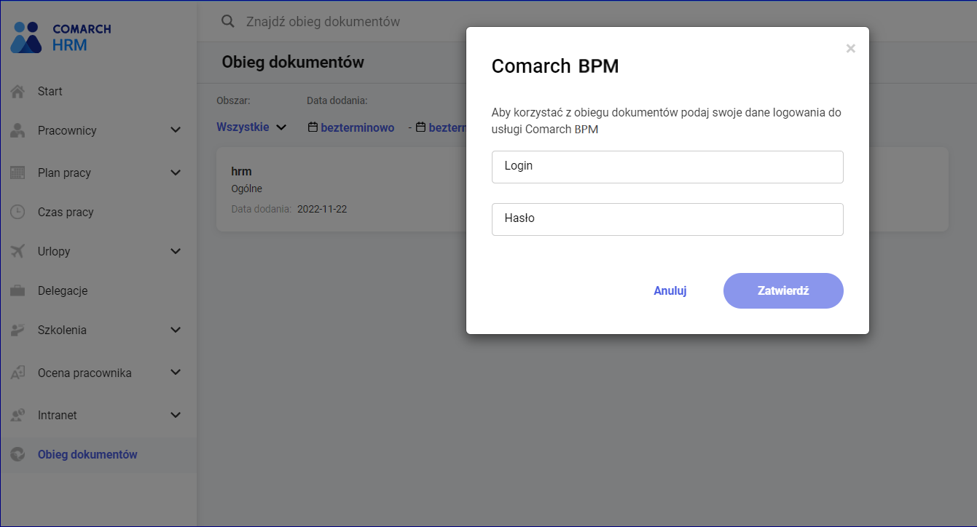
Task: Focus the Hasło password field
Action: (x=667, y=219)
